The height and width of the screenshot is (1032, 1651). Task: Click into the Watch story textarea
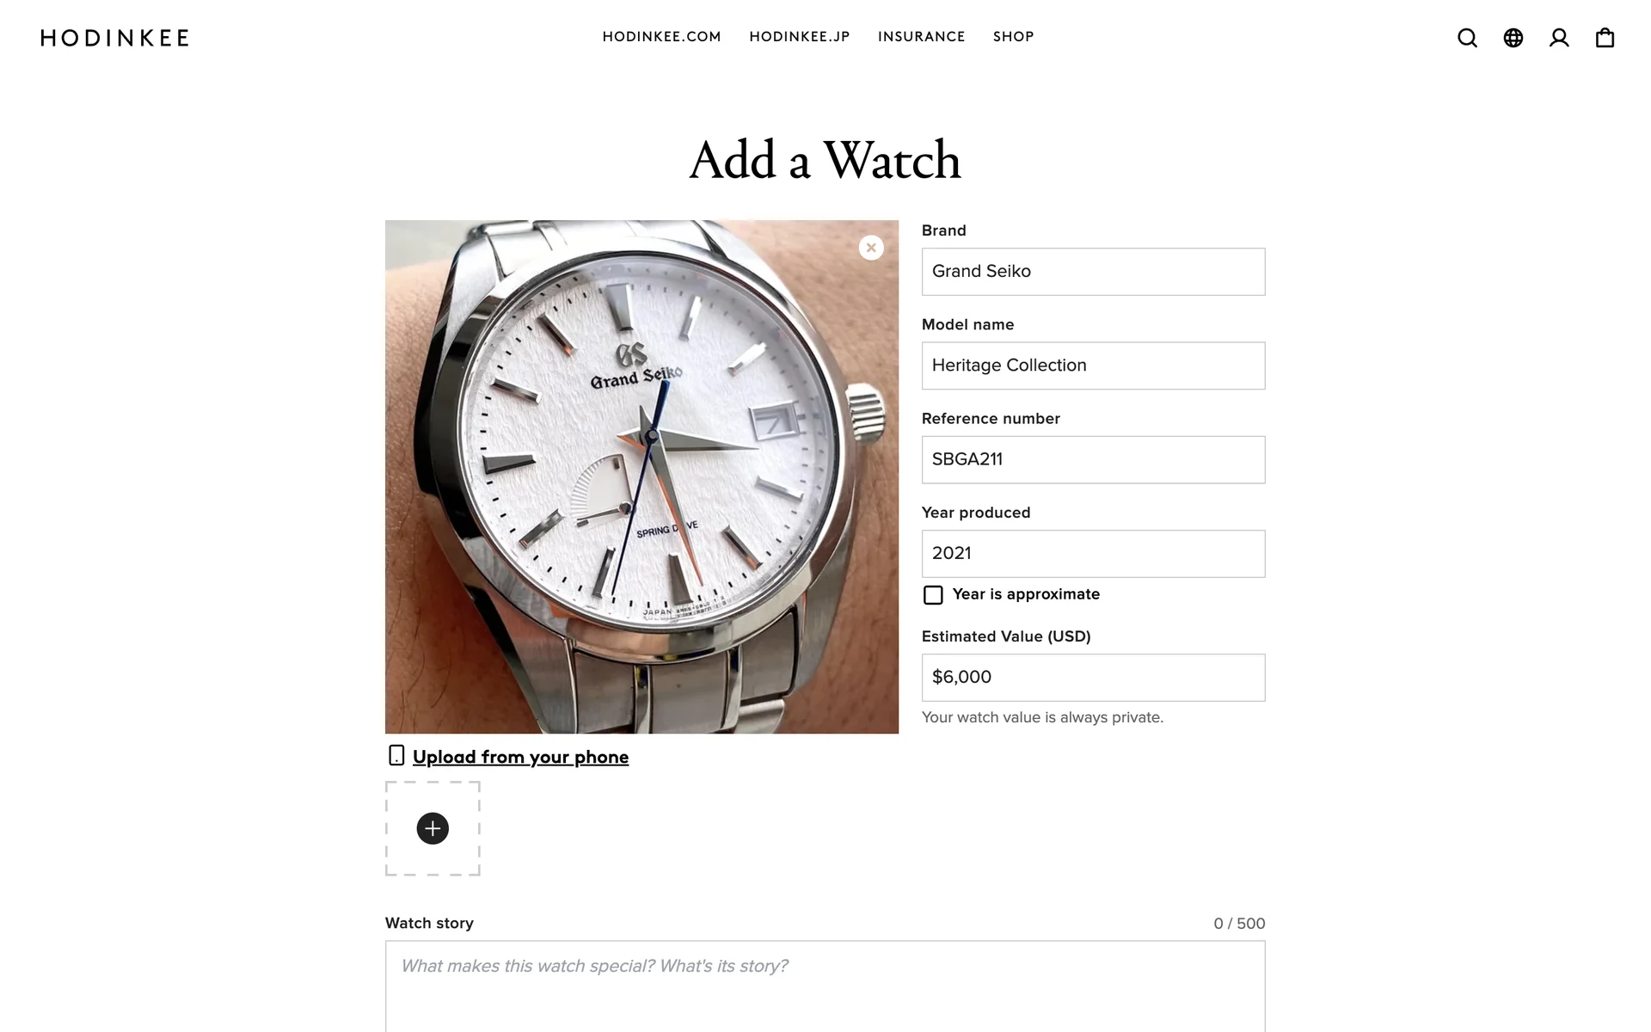pyautogui.click(x=825, y=986)
